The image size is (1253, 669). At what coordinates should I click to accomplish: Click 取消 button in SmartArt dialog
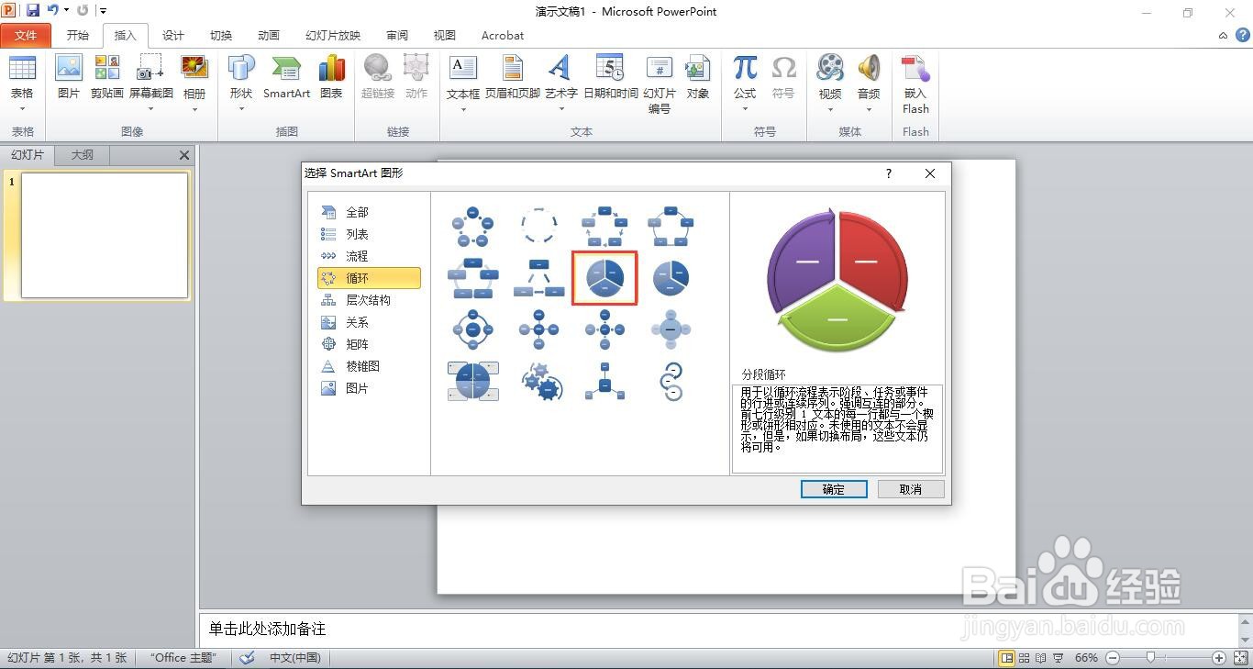click(x=911, y=489)
